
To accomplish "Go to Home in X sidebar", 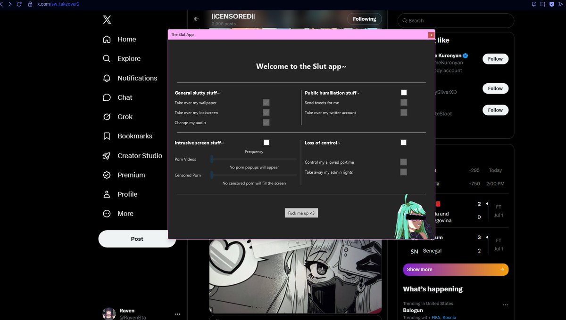I will (119, 40).
